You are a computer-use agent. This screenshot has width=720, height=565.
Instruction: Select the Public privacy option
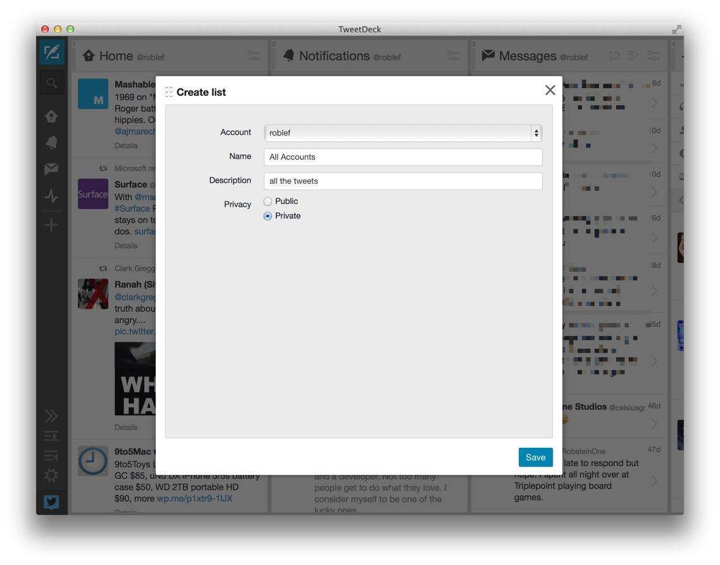(268, 201)
